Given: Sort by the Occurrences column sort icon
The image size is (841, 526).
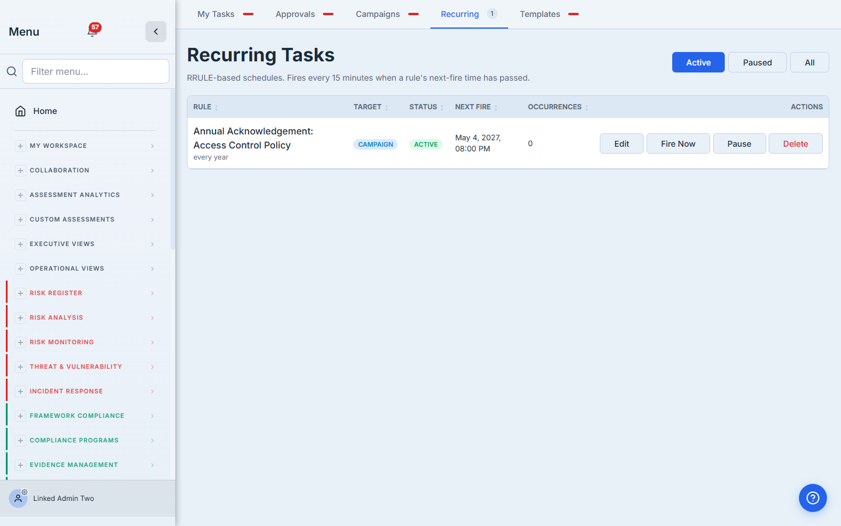Looking at the screenshot, I should click(x=586, y=108).
